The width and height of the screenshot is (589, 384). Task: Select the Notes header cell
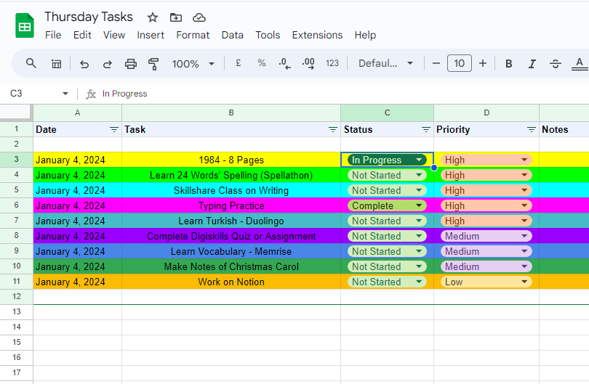(x=564, y=129)
